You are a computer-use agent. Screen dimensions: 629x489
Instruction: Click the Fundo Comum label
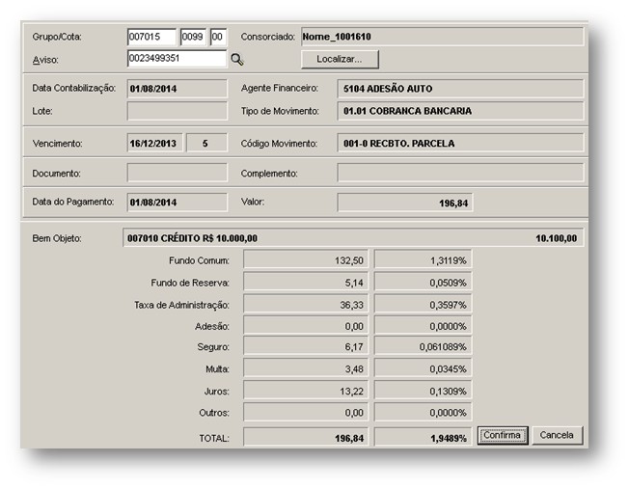point(199,260)
